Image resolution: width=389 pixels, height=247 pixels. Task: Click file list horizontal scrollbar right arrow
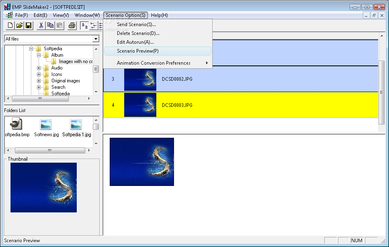(x=89, y=150)
